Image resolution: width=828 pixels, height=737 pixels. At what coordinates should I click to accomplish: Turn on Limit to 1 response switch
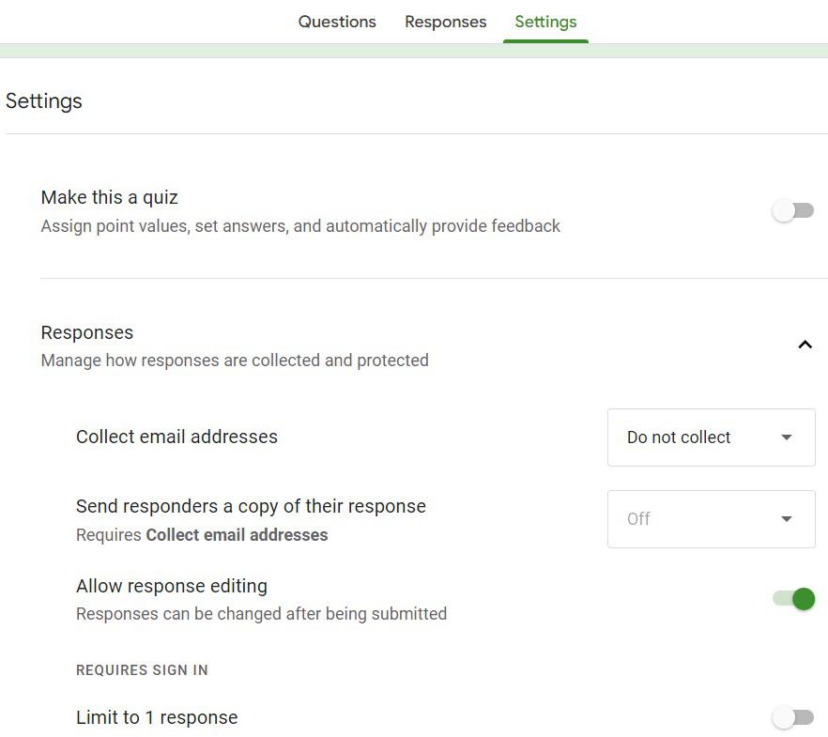[x=793, y=718]
